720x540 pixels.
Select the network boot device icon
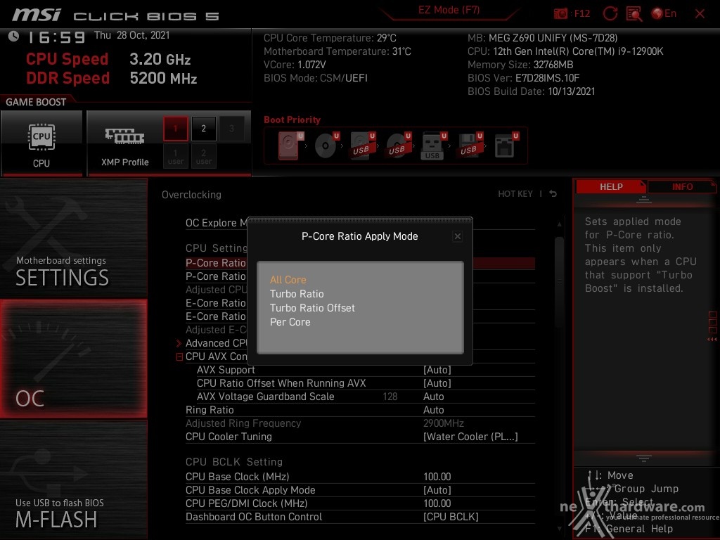(506, 145)
